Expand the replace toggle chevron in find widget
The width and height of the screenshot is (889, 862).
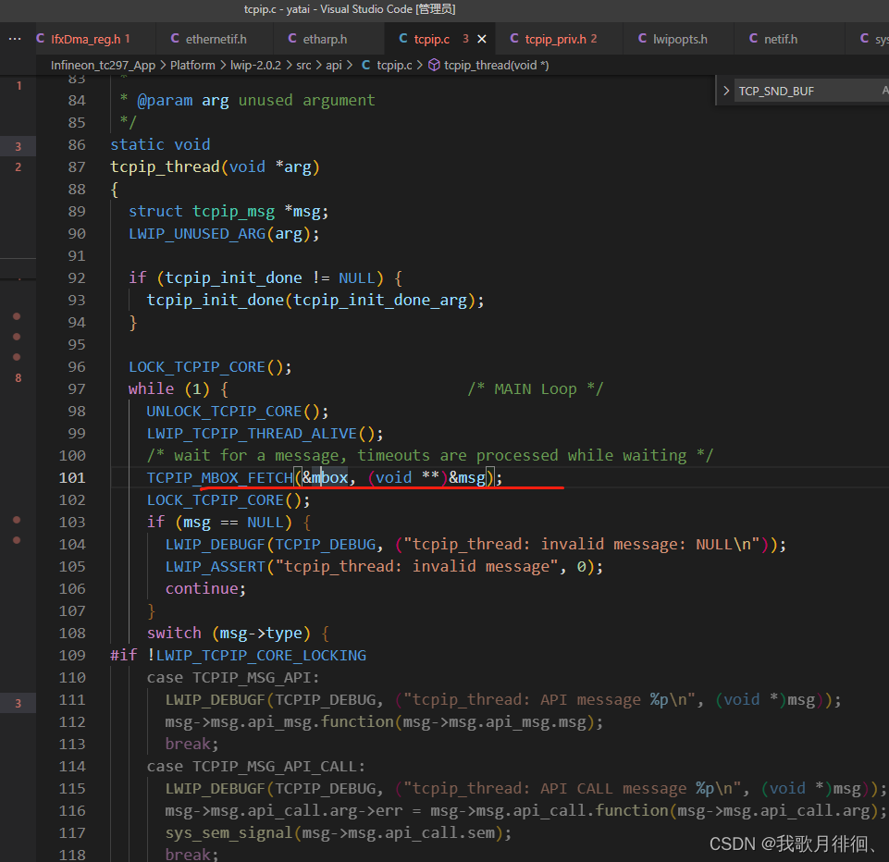tap(726, 91)
